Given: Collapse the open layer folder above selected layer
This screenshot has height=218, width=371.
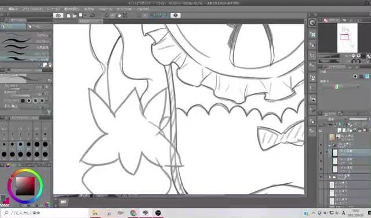Looking at the screenshot, I should tap(330, 145).
